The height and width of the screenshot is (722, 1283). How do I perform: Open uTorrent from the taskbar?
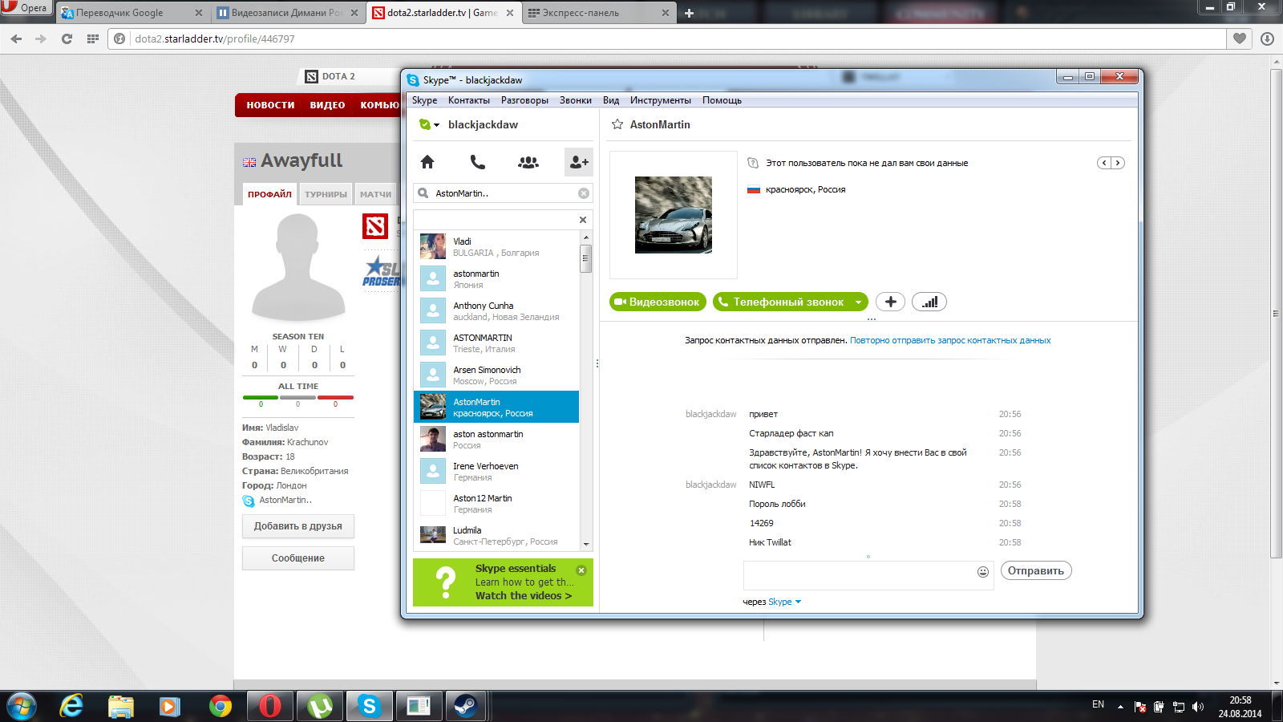320,706
